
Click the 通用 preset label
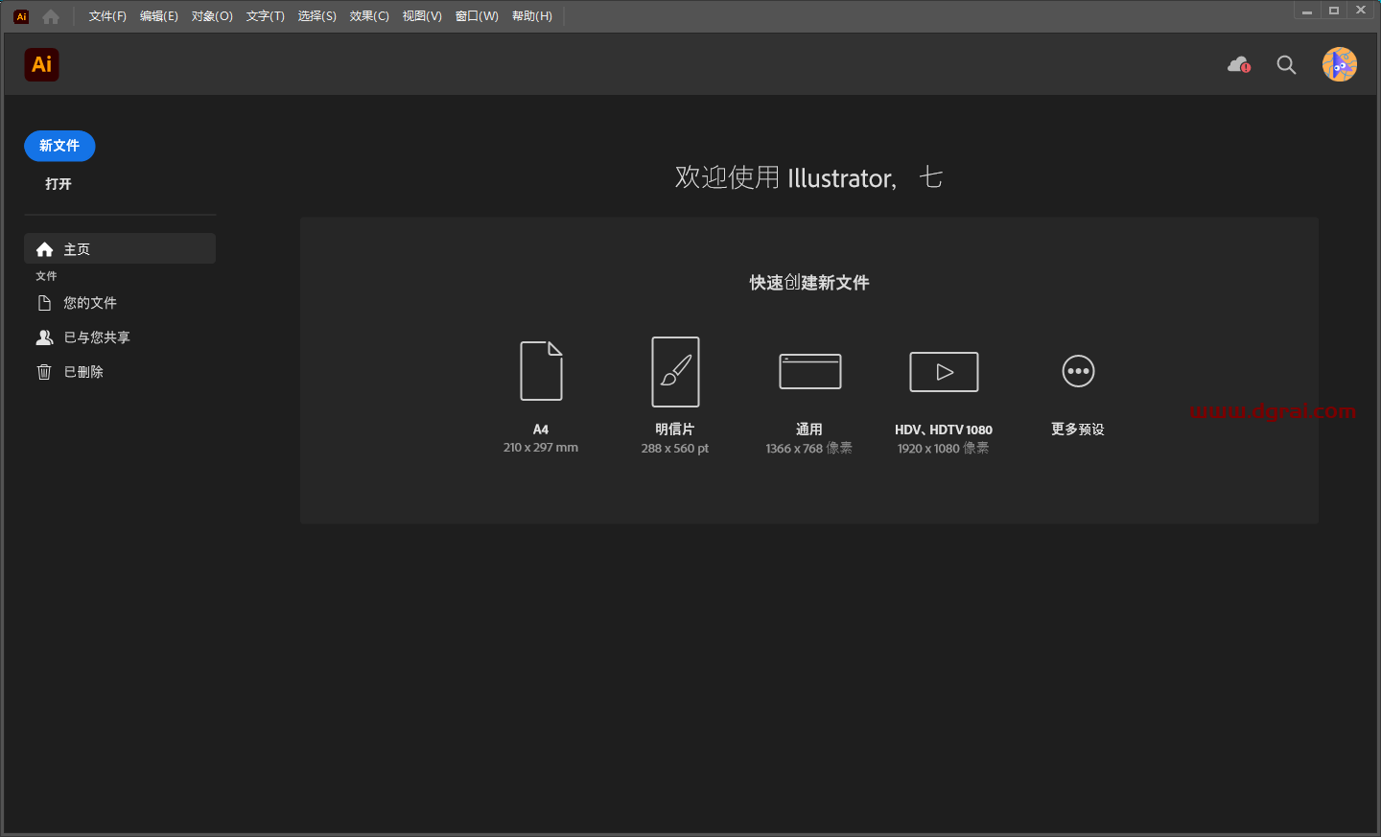click(809, 430)
